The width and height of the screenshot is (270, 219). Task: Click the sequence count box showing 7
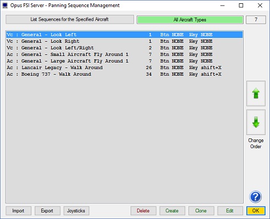click(256, 20)
